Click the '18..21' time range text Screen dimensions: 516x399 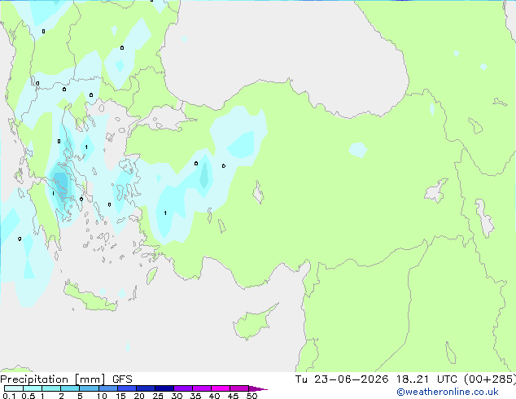click(x=413, y=379)
